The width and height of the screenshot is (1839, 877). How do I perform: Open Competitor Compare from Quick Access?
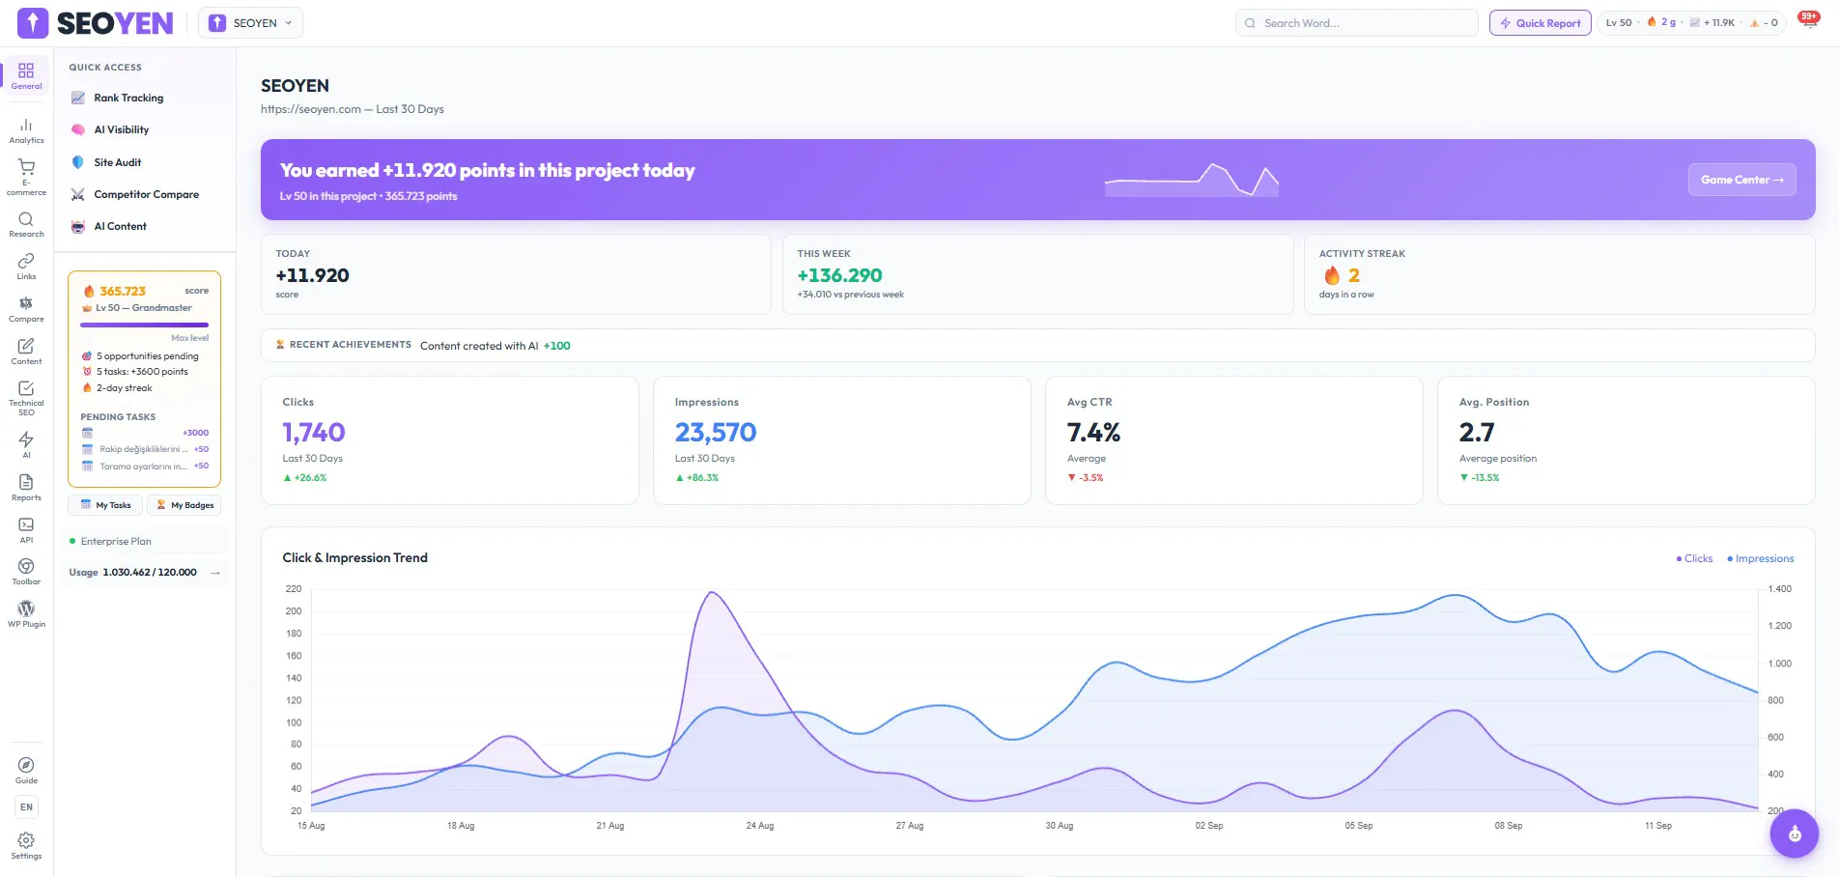point(147,194)
